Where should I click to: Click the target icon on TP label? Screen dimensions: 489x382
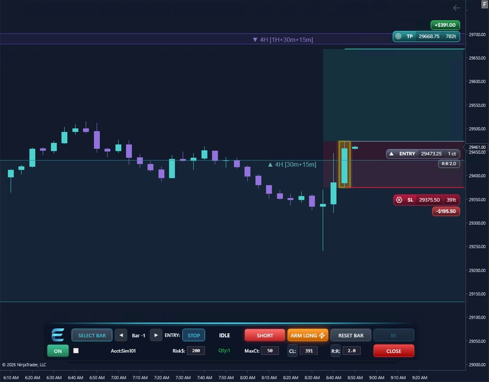(398, 36)
